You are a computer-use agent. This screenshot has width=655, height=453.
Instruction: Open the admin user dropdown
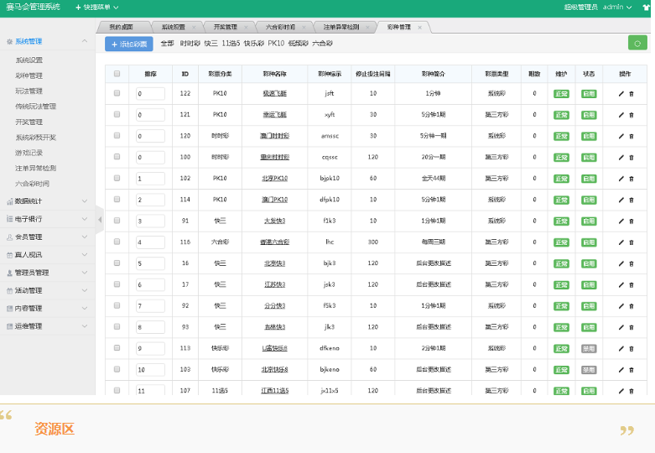tap(617, 7)
